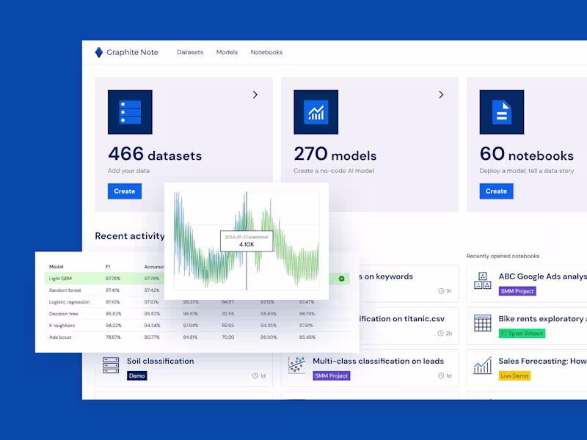Select the Light GBM model row

coord(103,278)
